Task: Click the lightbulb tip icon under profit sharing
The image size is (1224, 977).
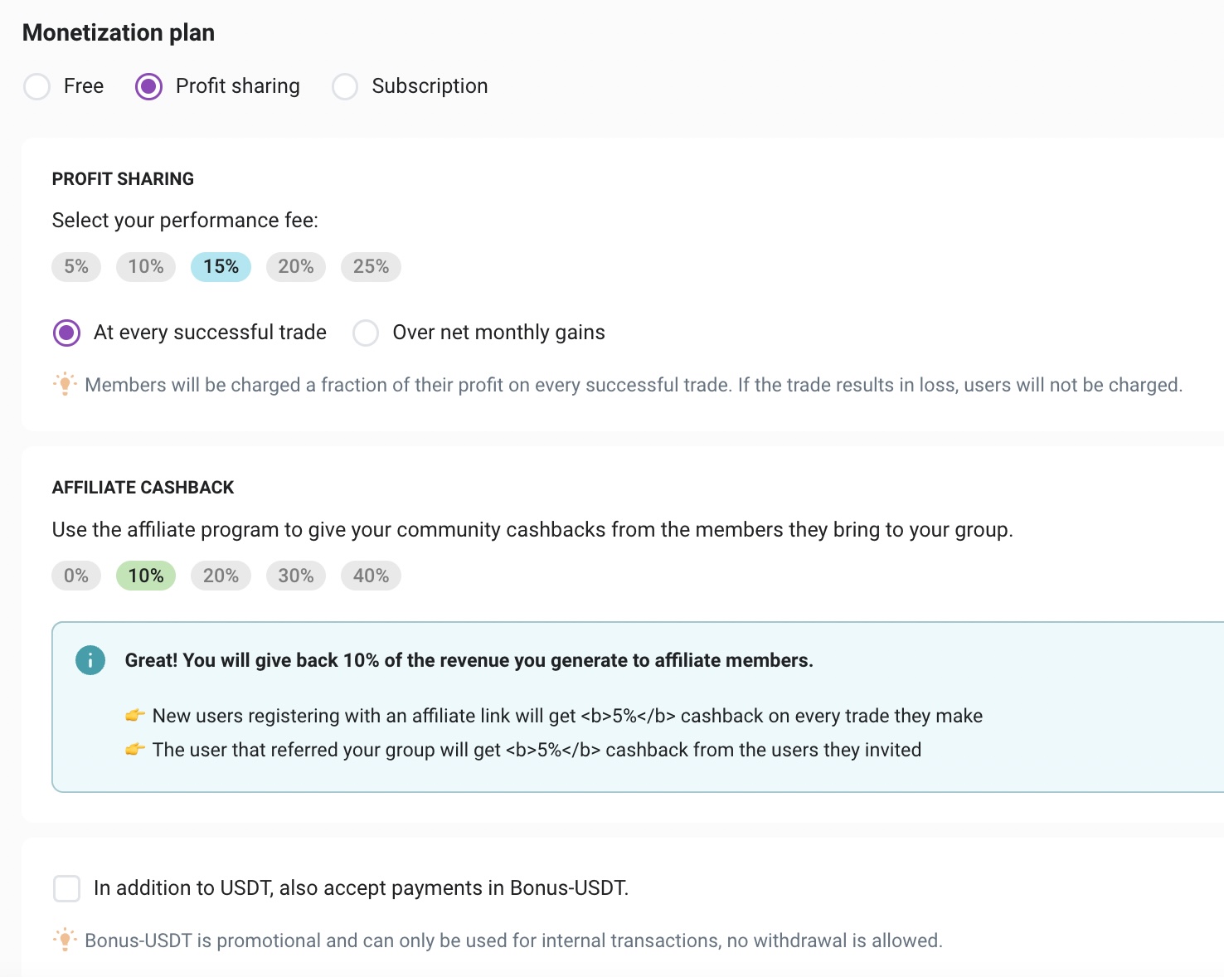Action: pos(65,384)
